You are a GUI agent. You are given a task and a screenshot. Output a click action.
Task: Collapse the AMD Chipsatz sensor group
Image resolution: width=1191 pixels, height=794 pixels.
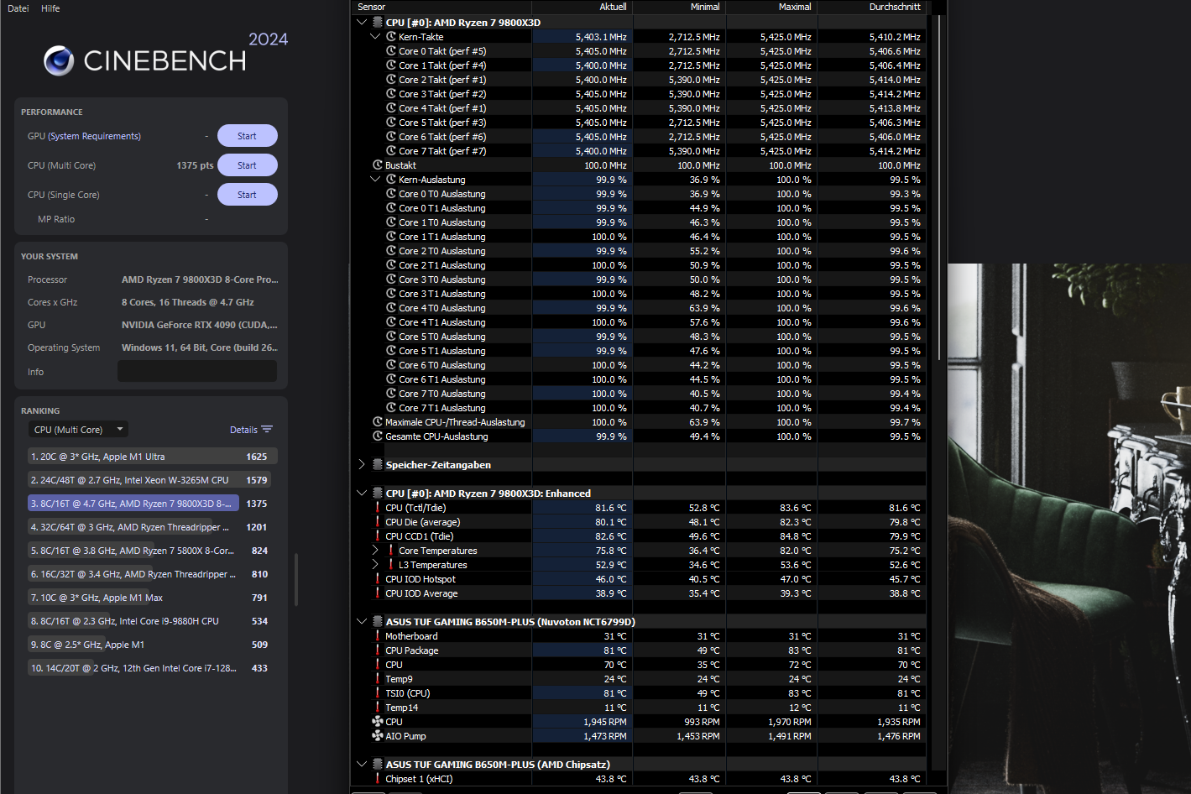(362, 765)
